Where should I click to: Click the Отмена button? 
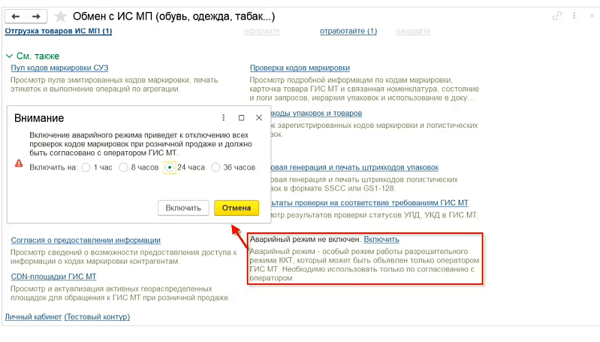pos(237,208)
